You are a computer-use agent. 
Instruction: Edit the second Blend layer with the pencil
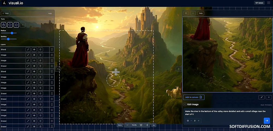[x=28, y=71]
